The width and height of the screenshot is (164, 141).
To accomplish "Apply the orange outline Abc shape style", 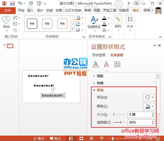I will tap(62, 24).
